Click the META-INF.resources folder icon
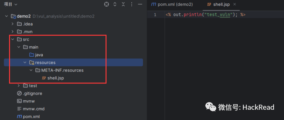The height and width of the screenshot is (120, 284). (x=38, y=70)
